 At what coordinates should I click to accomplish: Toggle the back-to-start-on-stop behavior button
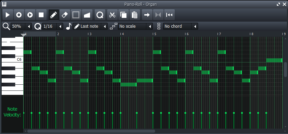point(169,15)
